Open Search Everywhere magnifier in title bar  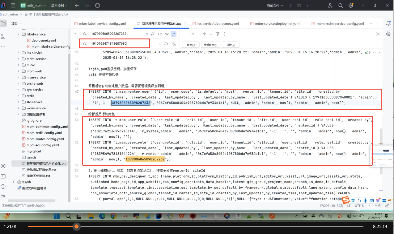(341, 6)
